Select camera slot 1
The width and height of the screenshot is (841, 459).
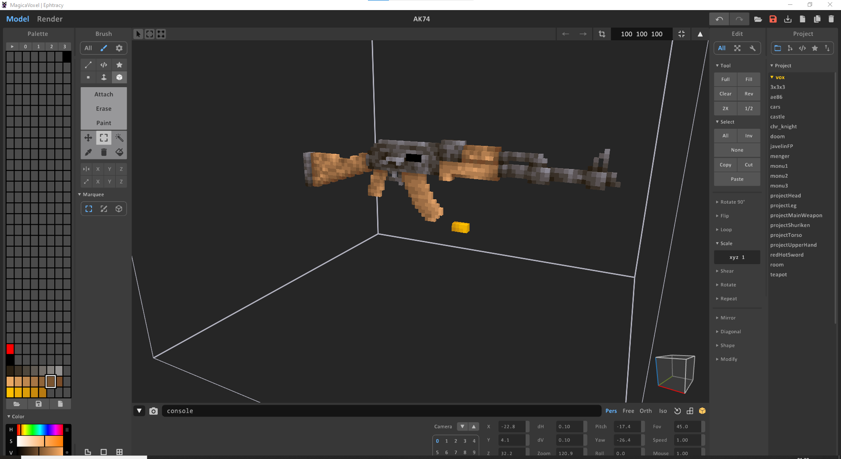(x=446, y=441)
